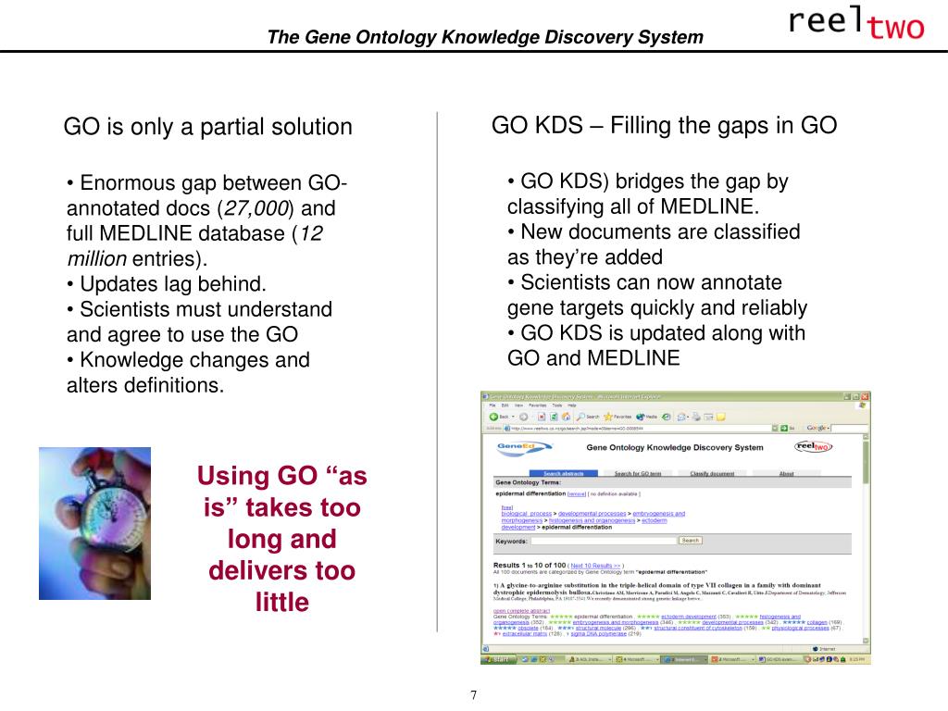Open History icon in browser toolbar
Screen dimensions: 948x711
click(667, 417)
